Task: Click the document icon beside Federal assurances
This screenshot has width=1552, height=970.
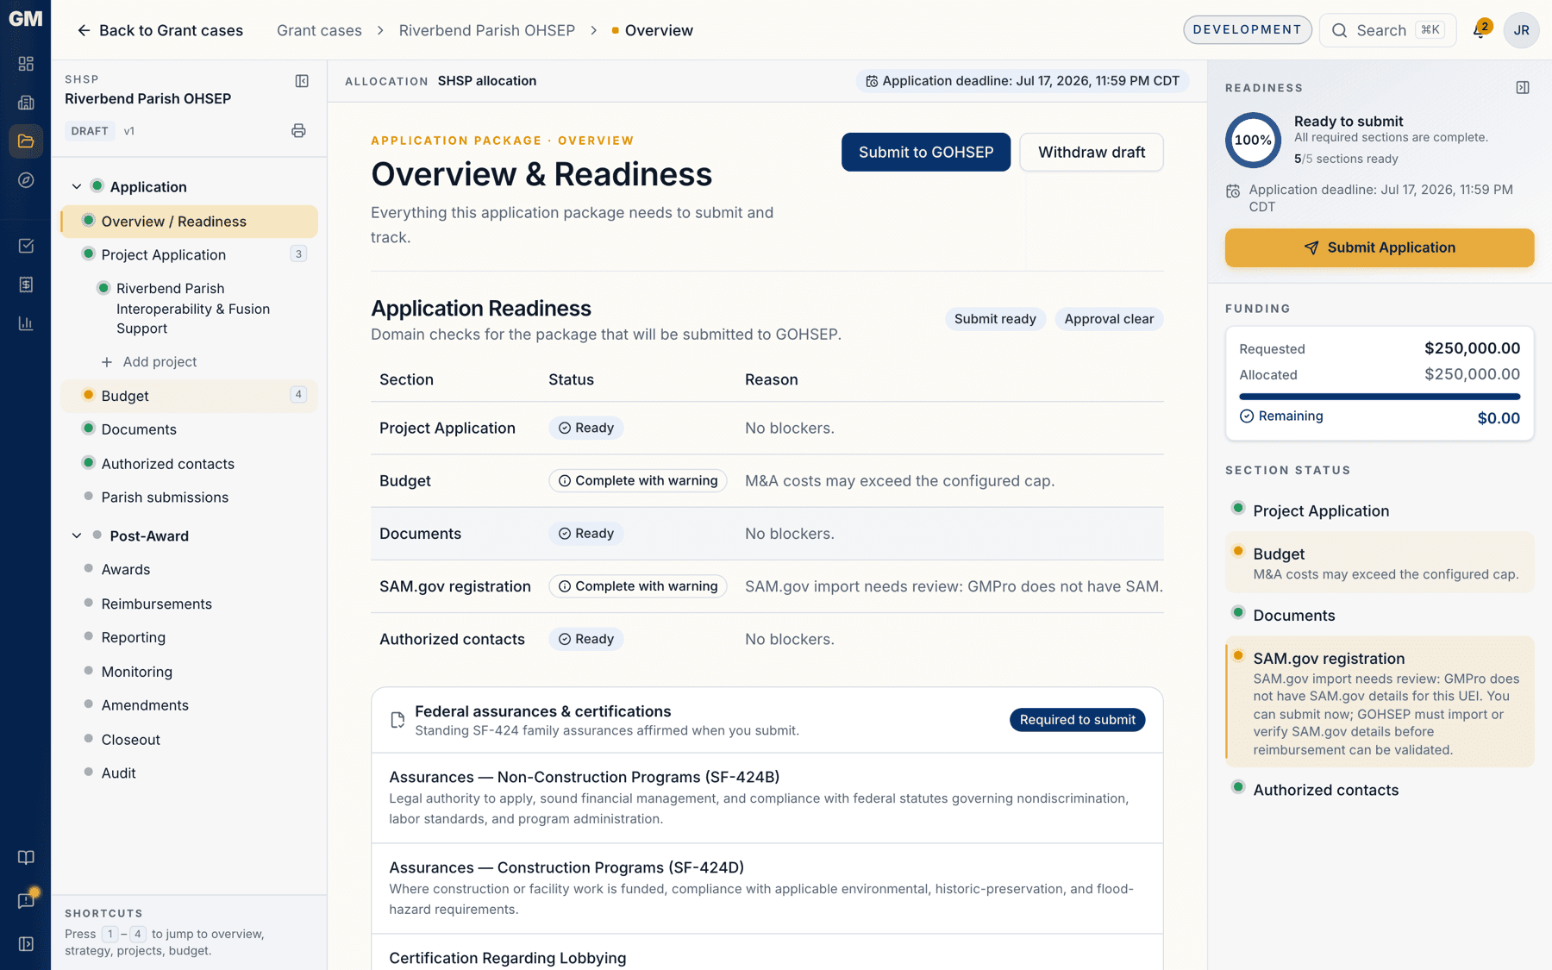Action: tap(397, 720)
